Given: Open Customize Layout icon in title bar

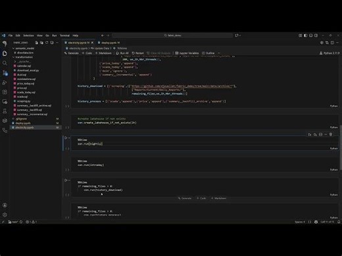Looking at the screenshot, I should click(300, 35).
